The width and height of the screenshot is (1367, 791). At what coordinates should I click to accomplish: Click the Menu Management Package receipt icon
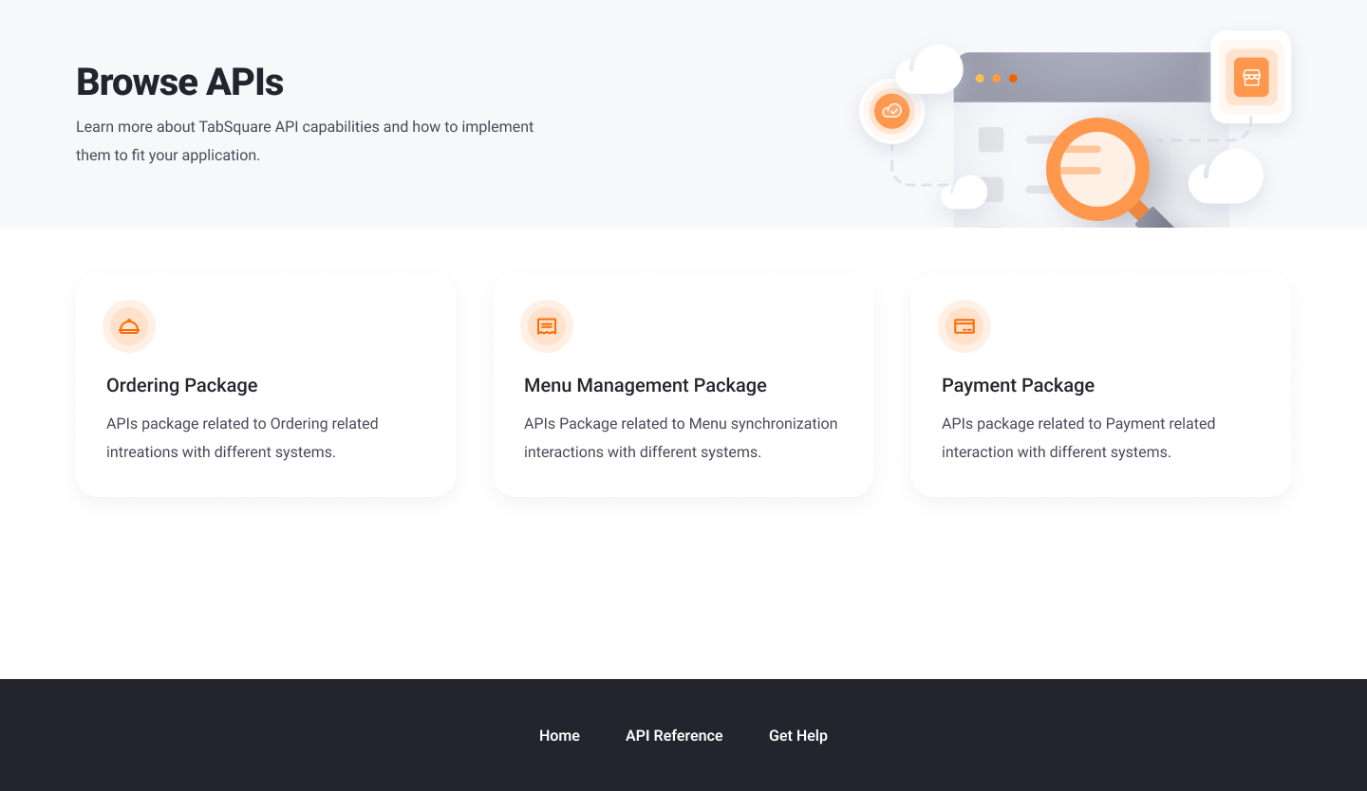pyautogui.click(x=547, y=326)
